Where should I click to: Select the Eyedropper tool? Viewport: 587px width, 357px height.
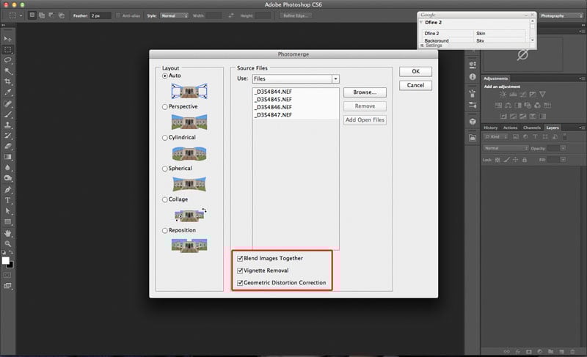(7, 92)
